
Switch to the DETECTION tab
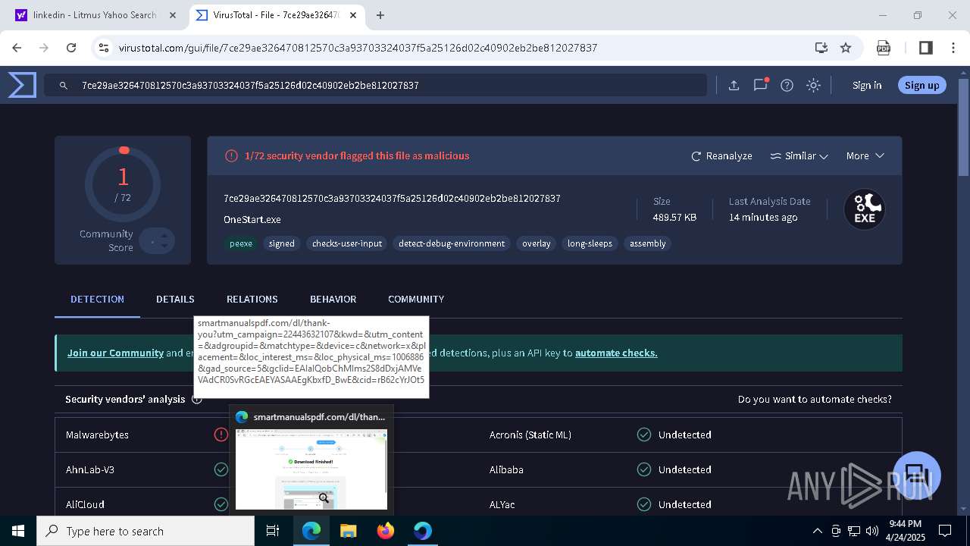coord(97,299)
